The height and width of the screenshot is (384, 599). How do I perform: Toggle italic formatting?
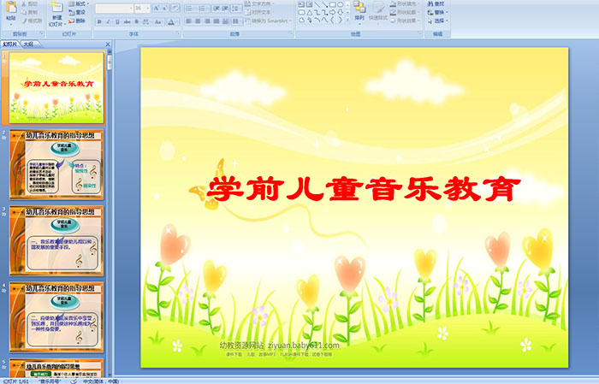pos(108,21)
